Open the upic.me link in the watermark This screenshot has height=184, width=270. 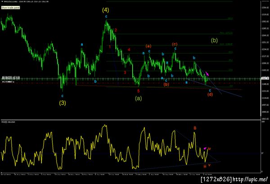point(250,180)
